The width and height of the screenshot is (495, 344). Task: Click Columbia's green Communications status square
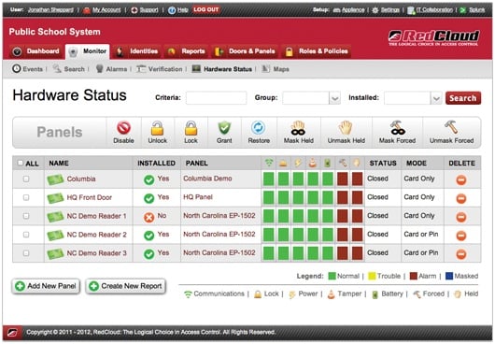(269, 179)
